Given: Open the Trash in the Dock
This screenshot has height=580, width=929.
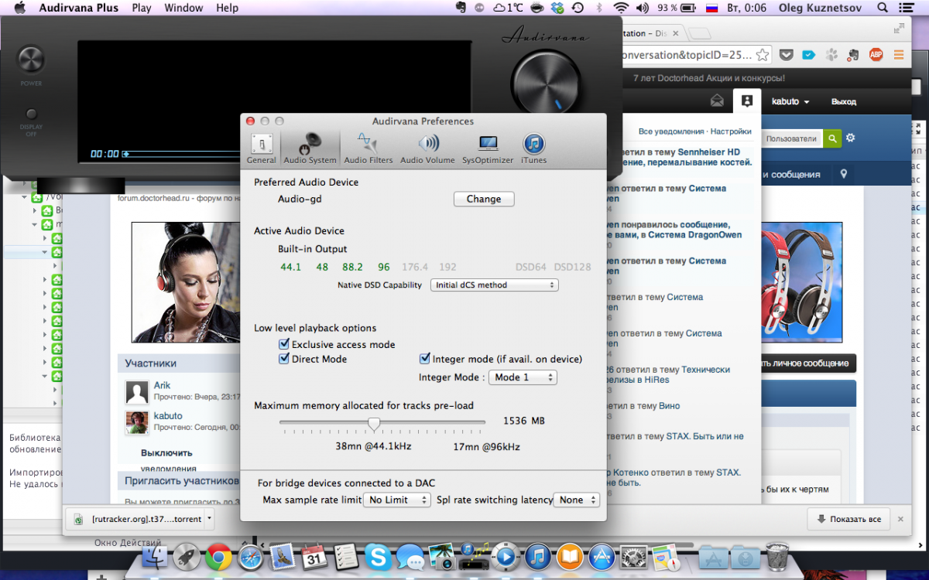Looking at the screenshot, I should coord(776,556).
